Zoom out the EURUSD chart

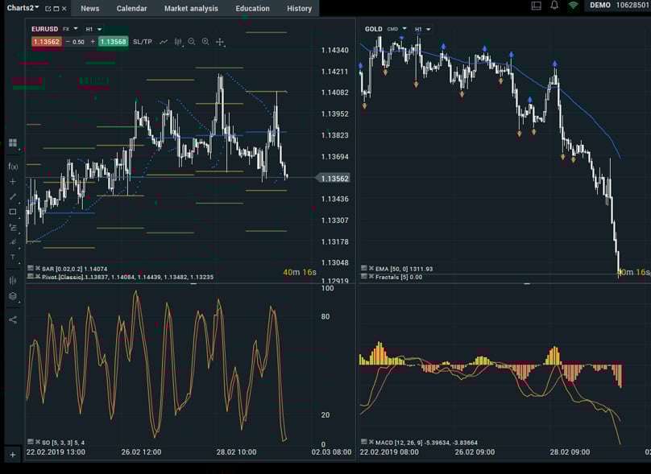(x=192, y=42)
